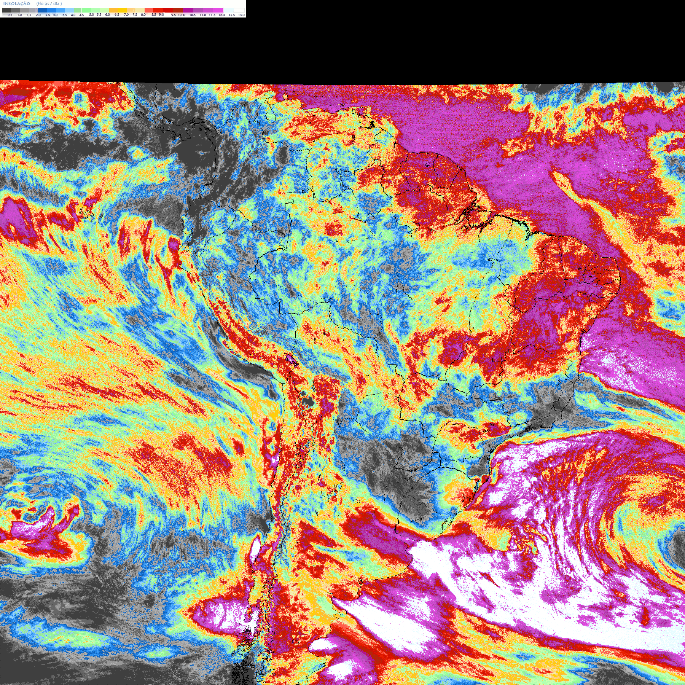The height and width of the screenshot is (685, 685).
Task: Choose the bright magenta 12.0 legend swatch
Action: [218, 10]
